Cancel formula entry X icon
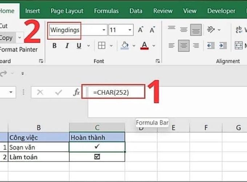The image size is (247, 182). [40, 92]
